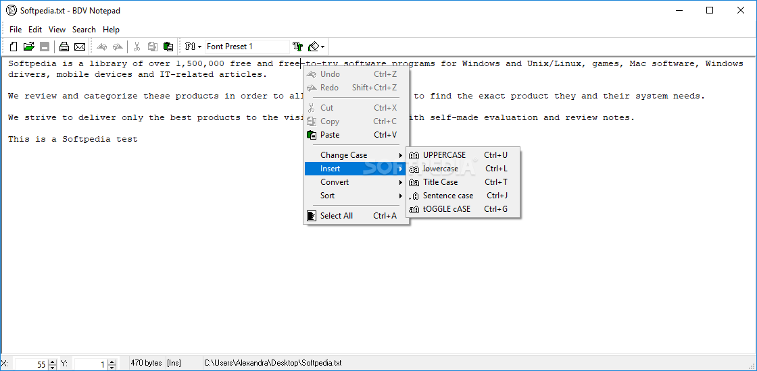Screen dimensions: 757x371
Task: Click the Y line position field
Action: click(x=91, y=364)
